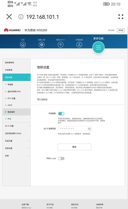
Task: Click the Huawei logo
Action: 12,30
